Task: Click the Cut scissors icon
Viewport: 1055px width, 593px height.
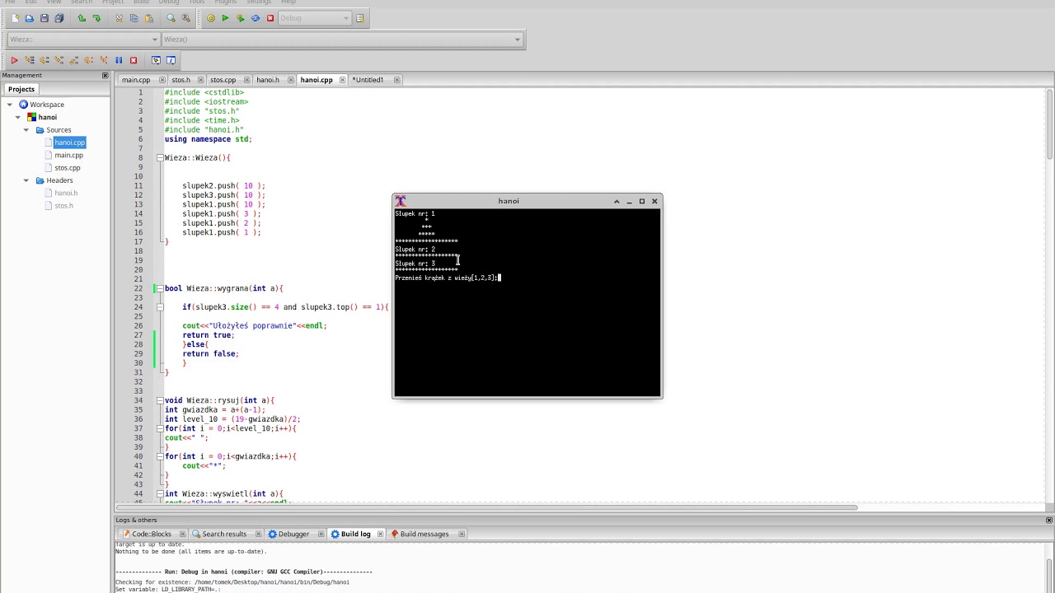Action: point(119,18)
